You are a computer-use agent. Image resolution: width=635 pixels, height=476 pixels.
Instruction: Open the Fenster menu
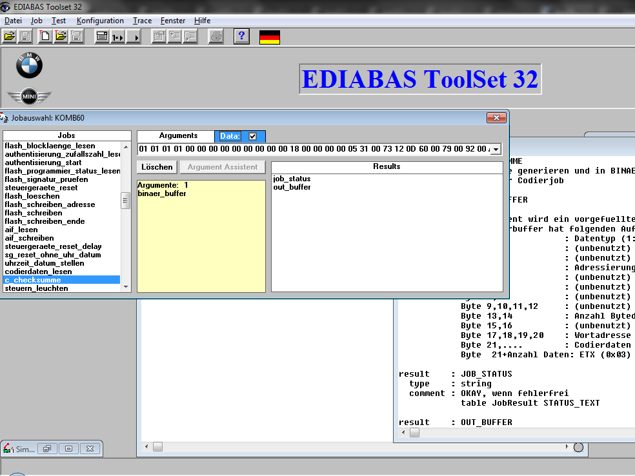[x=172, y=21]
